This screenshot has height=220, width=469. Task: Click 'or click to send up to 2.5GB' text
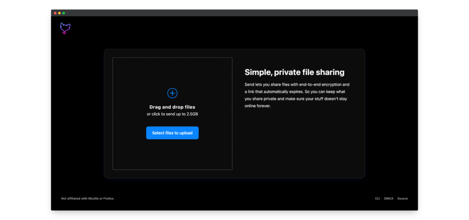[x=172, y=114]
